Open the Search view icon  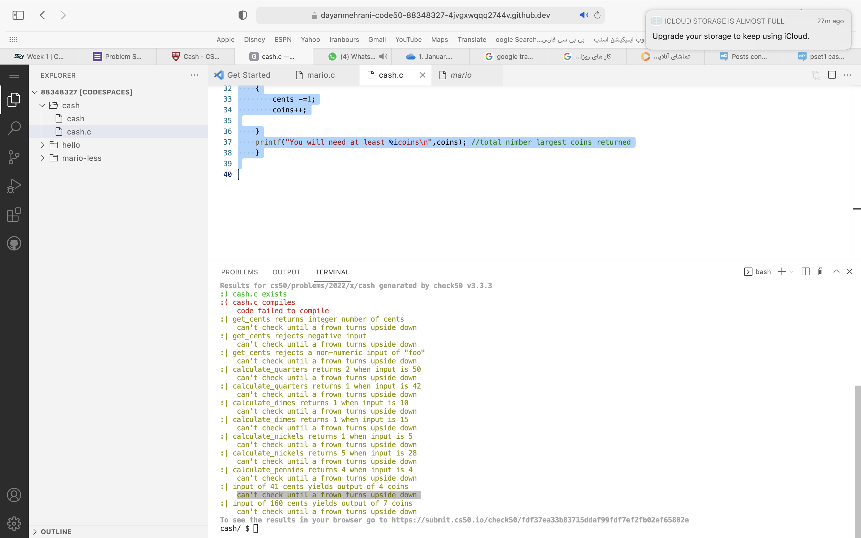pos(14,129)
